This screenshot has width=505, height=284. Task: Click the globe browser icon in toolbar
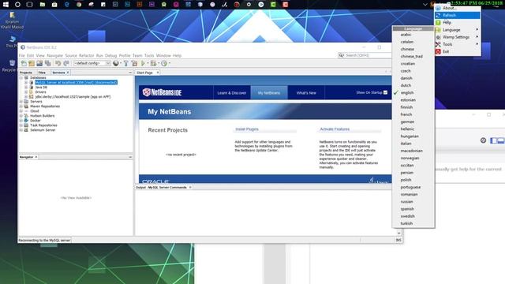coord(116,63)
